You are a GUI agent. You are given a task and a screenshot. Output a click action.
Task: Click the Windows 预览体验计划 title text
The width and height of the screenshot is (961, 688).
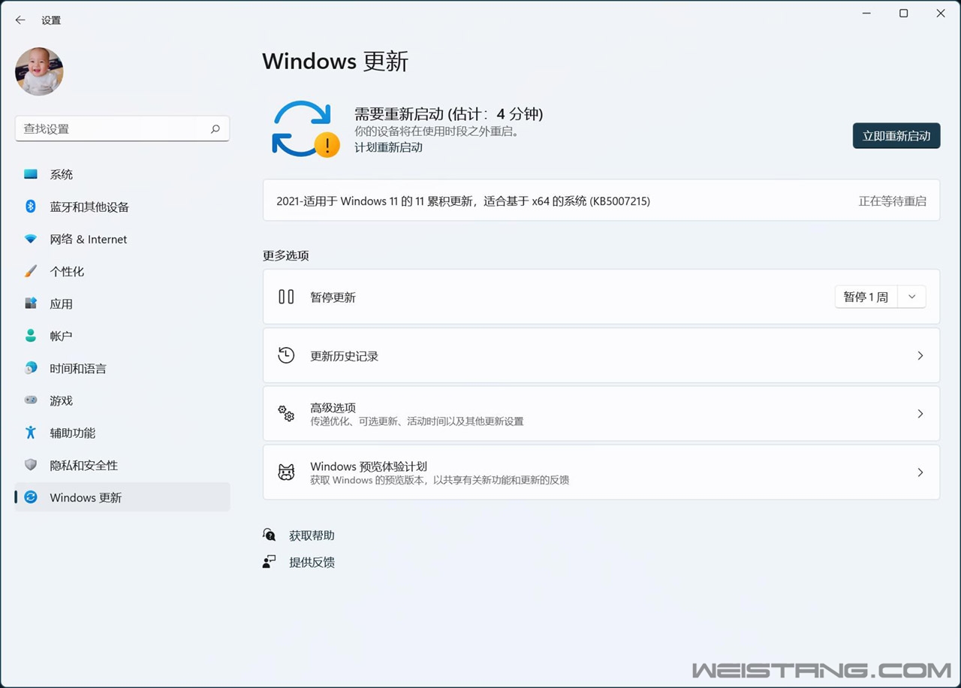pos(369,466)
